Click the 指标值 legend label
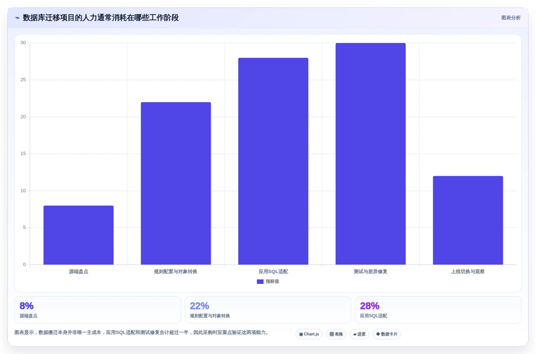536x354 pixels. tap(272, 282)
